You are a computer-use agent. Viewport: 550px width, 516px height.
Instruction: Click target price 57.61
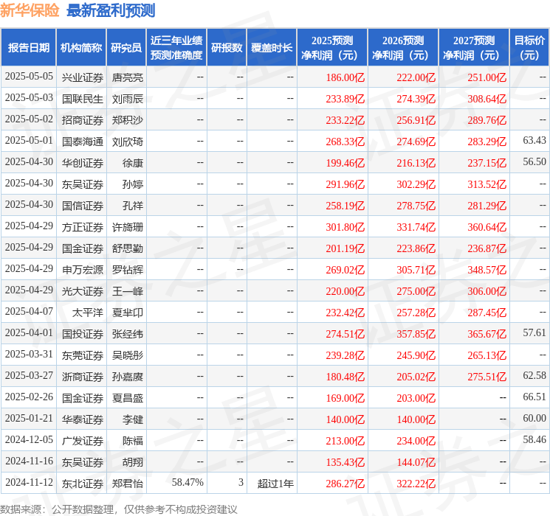[534, 332]
